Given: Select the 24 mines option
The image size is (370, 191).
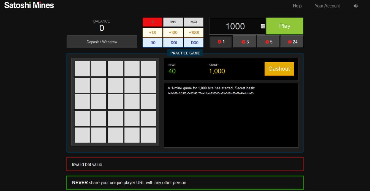Looking at the screenshot, I should tap(292, 42).
